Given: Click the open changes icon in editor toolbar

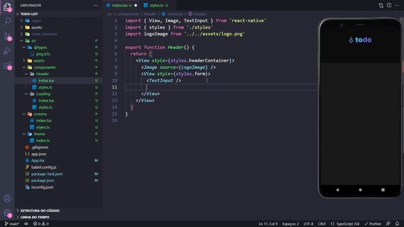Looking at the screenshot, I should pos(381,6).
